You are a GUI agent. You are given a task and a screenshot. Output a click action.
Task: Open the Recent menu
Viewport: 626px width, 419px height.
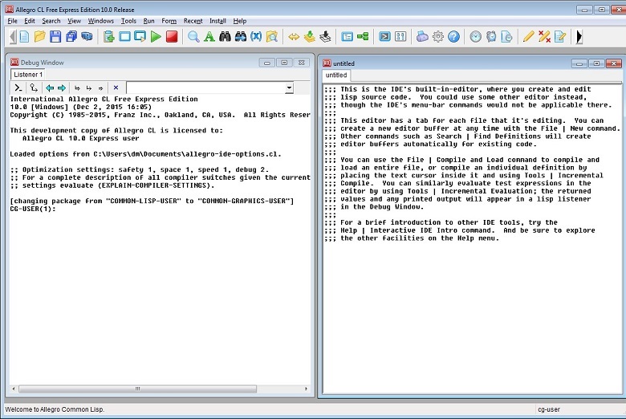pos(193,21)
